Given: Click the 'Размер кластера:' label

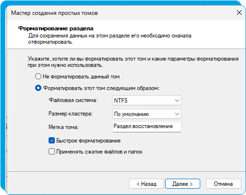Looking at the screenshot, I should [x=71, y=114].
